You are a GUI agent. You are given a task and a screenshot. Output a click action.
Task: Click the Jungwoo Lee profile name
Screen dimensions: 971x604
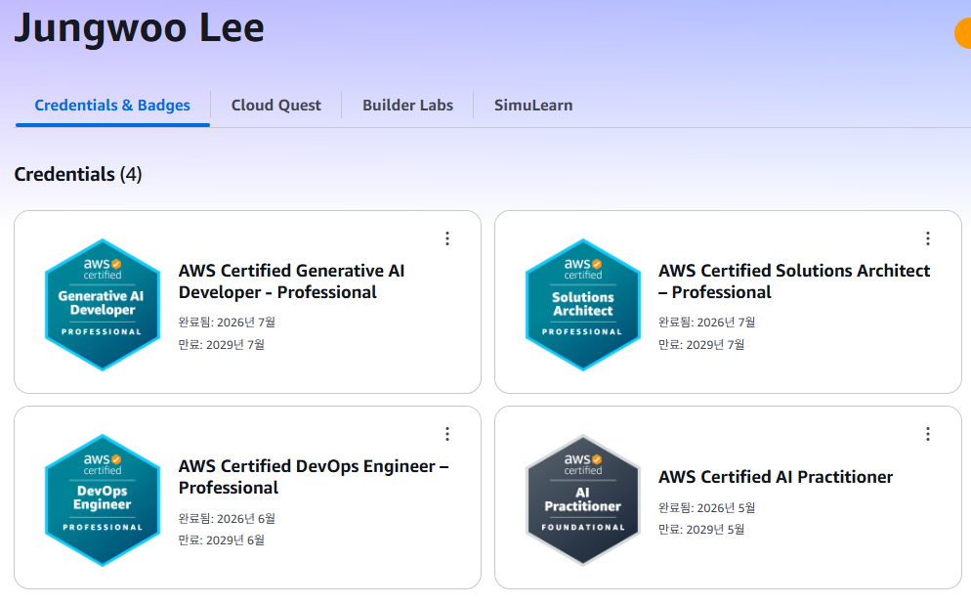140,27
